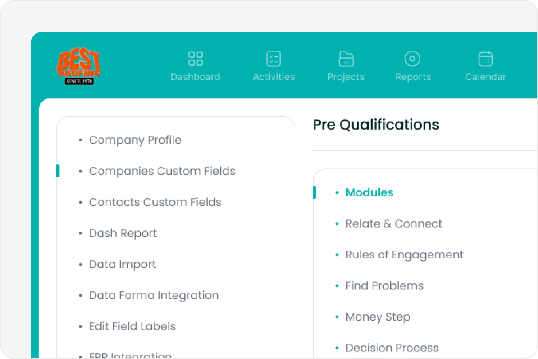Select the Modules section

[x=369, y=192]
